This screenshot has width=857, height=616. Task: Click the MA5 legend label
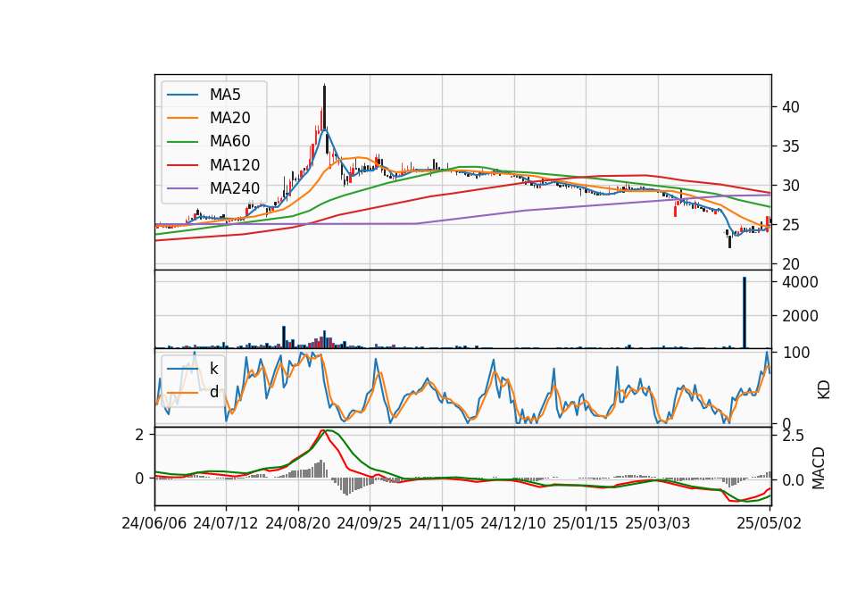click(x=225, y=95)
